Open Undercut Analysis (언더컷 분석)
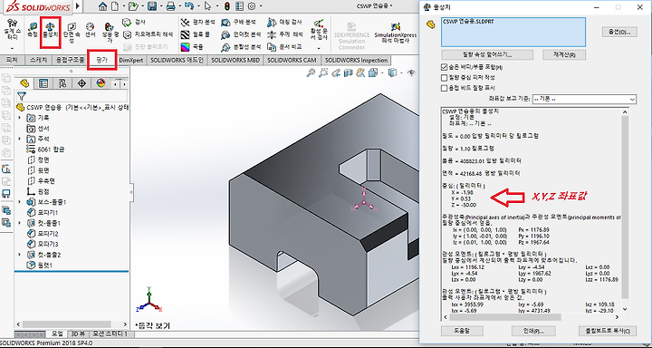 (x=241, y=34)
